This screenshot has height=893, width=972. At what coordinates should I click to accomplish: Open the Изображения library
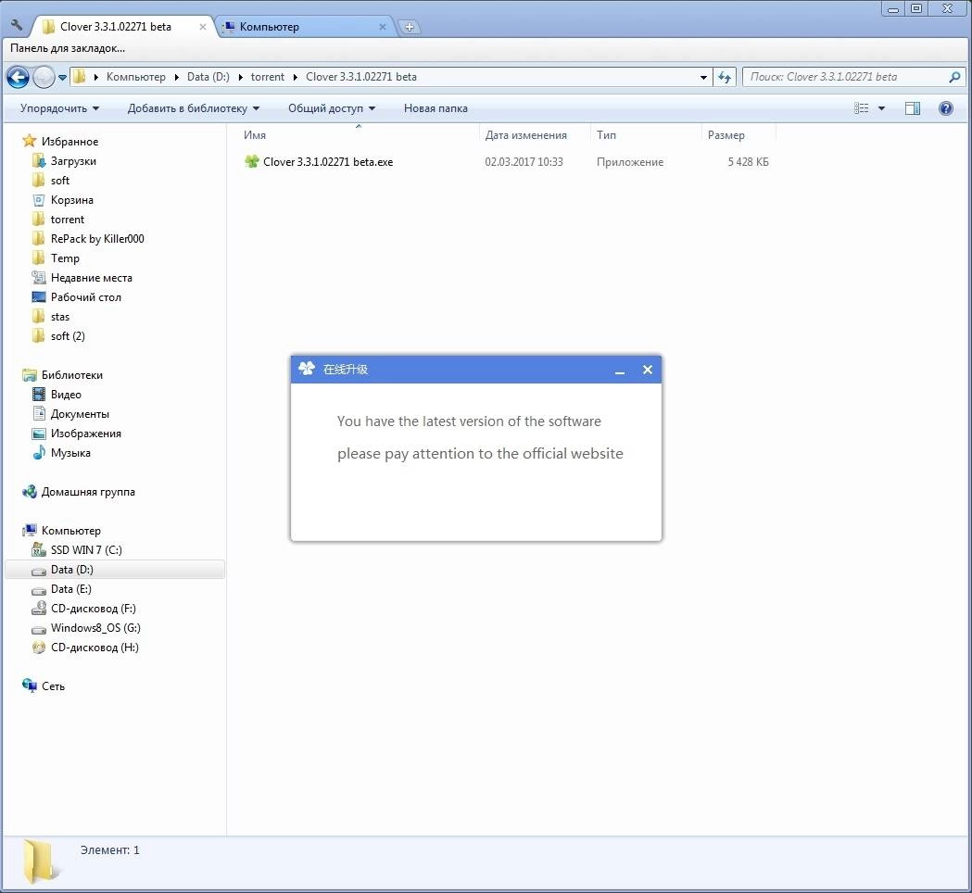click(x=85, y=434)
